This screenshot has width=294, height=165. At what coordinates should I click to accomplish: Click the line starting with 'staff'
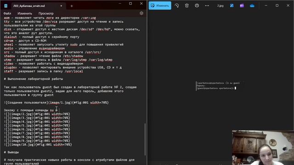click(43, 71)
